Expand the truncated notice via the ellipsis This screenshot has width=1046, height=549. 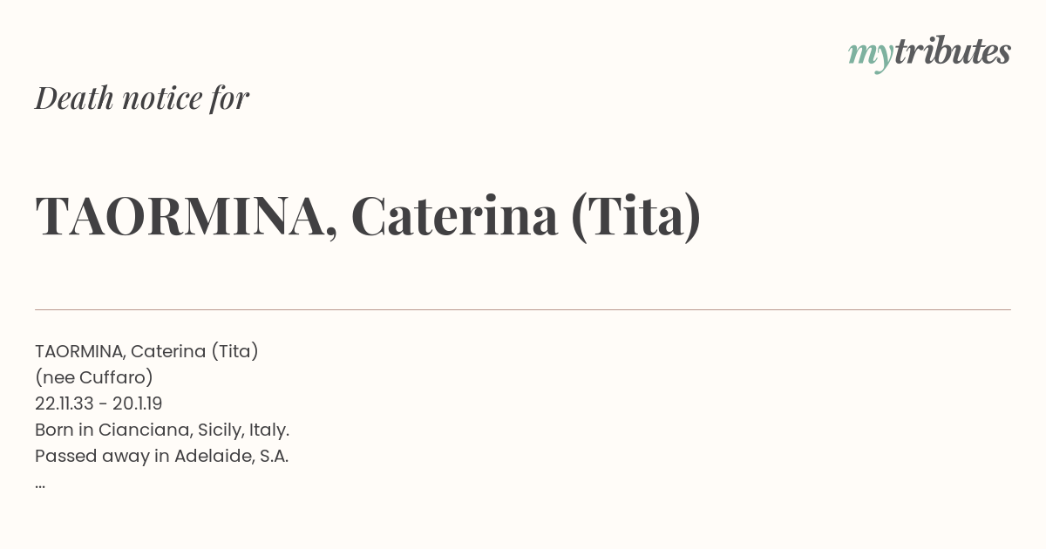coord(40,485)
